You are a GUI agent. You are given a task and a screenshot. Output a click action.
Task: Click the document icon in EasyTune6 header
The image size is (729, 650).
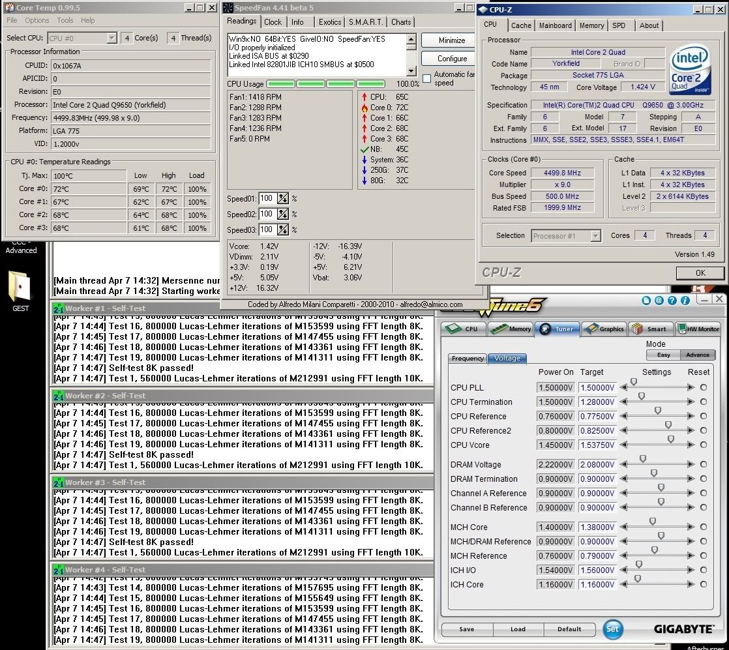tap(646, 301)
